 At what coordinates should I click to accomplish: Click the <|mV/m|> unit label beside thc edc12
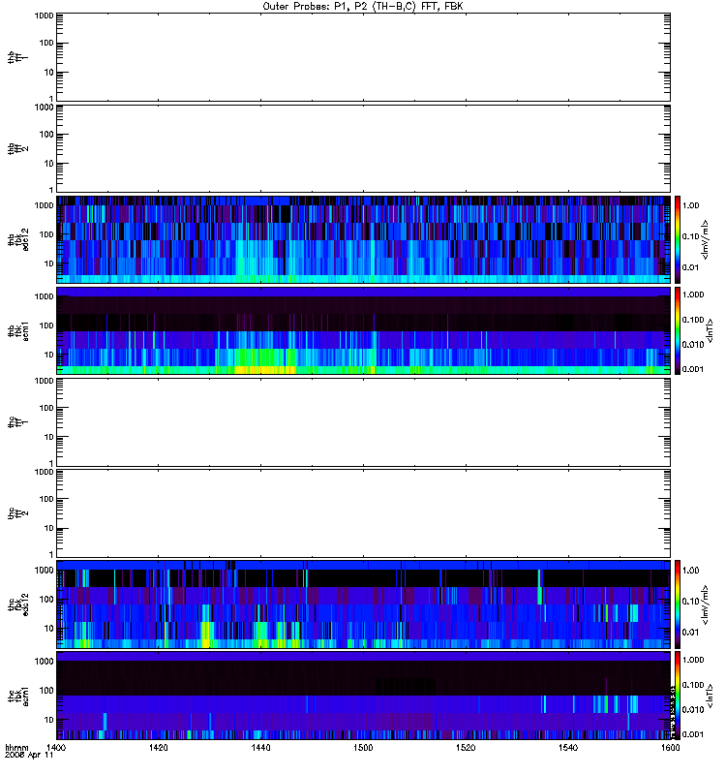[x=706, y=604]
